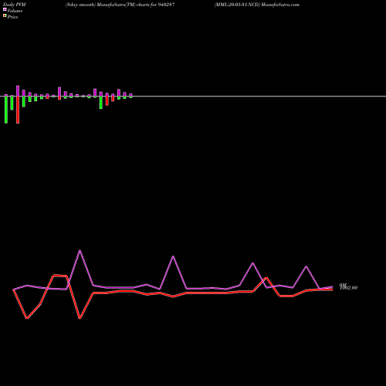The height and width of the screenshot is (386, 386).
Task: Click the 'Volume' legend label
Action: 15,11
